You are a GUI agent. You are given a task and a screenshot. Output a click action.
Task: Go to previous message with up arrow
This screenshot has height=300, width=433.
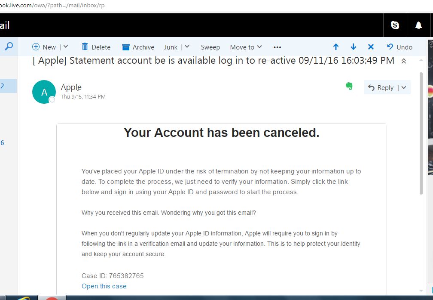[336, 47]
